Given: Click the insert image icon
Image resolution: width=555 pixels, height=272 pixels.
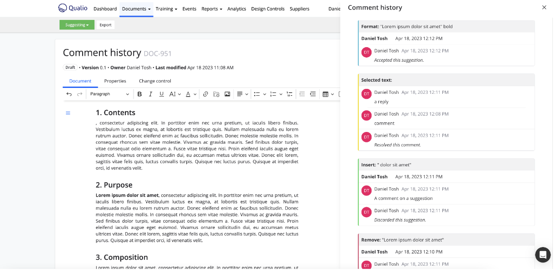Looking at the screenshot, I should click(227, 94).
